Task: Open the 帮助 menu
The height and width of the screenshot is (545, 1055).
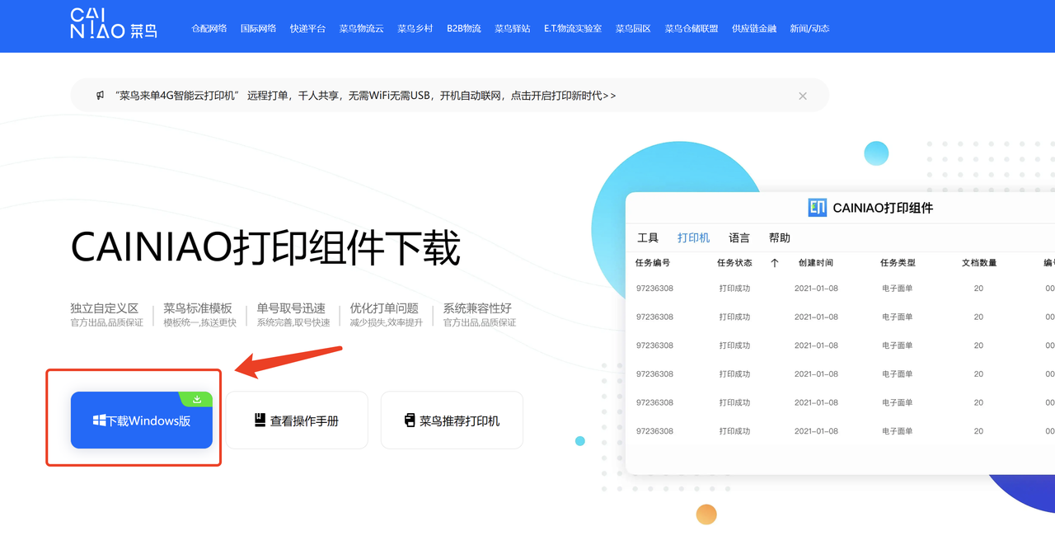Action: (780, 237)
